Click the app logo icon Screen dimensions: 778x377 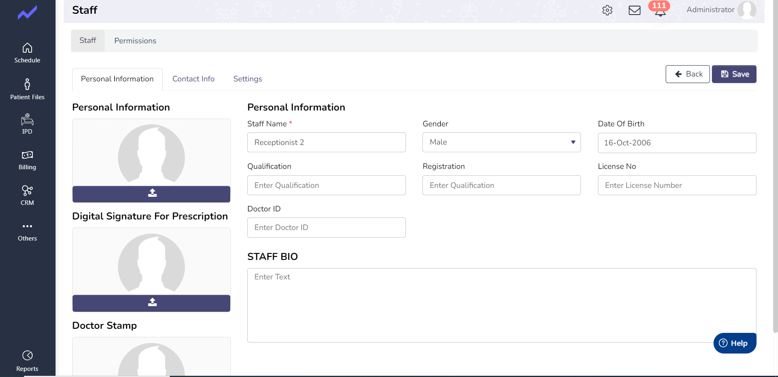click(x=27, y=13)
